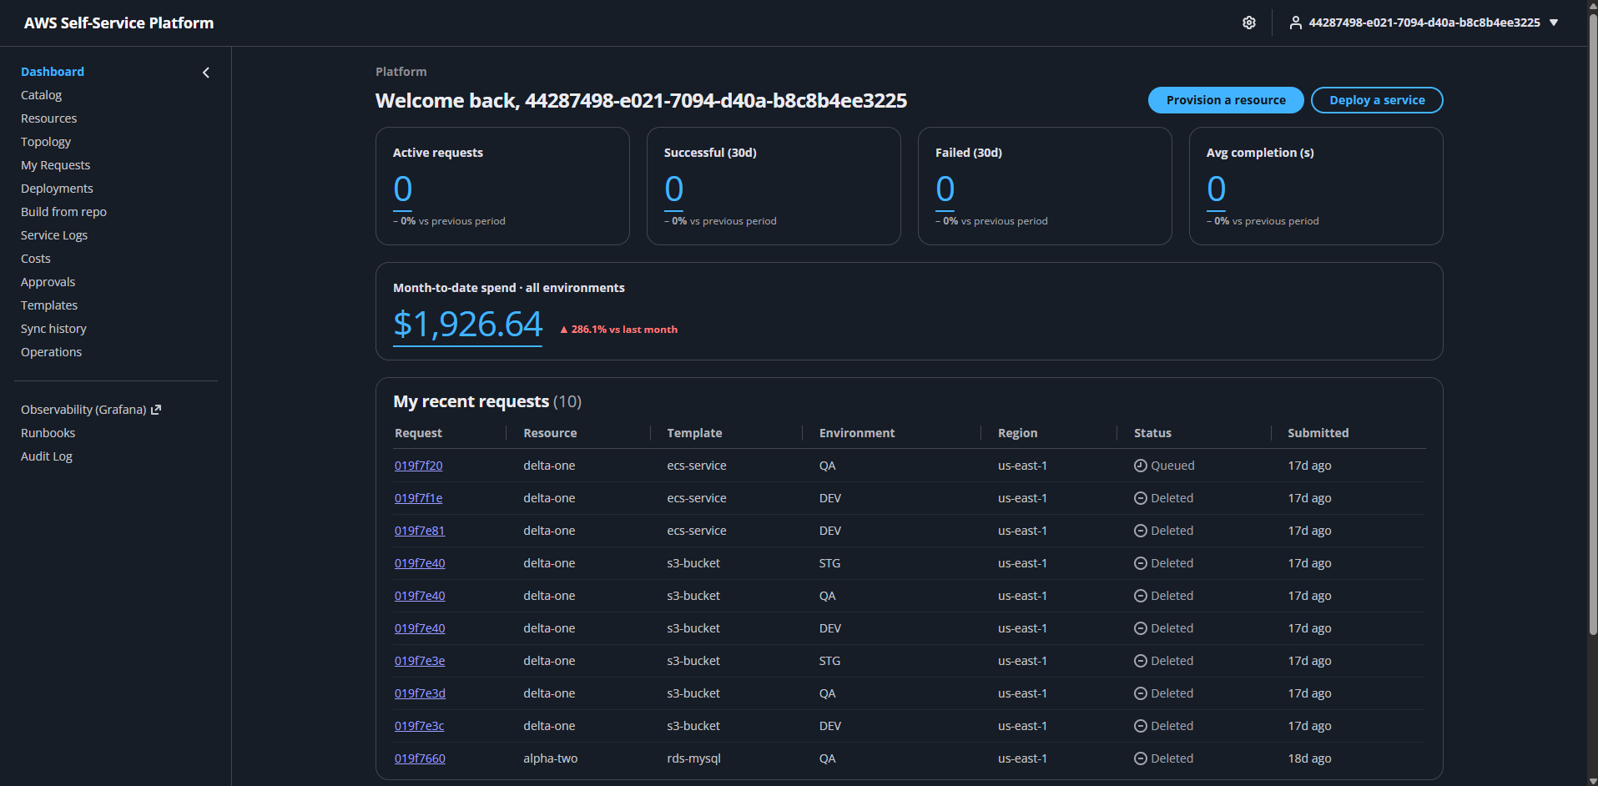Click Deleted status icon for 019f7e3e

pyautogui.click(x=1140, y=661)
